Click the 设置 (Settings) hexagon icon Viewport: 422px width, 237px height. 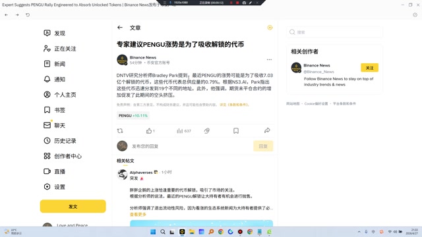(x=47, y=186)
